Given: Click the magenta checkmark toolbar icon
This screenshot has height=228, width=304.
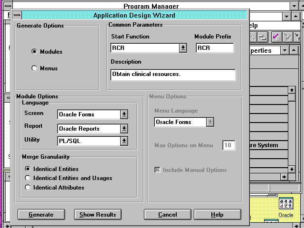Looking at the screenshot, I should pyautogui.click(x=275, y=37).
